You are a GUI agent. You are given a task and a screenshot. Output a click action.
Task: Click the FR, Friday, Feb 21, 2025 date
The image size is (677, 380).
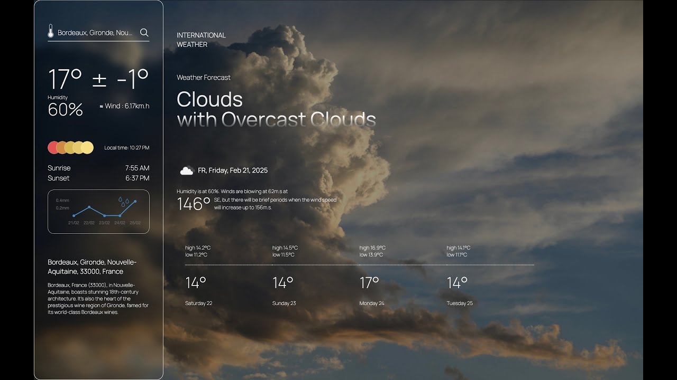click(233, 170)
